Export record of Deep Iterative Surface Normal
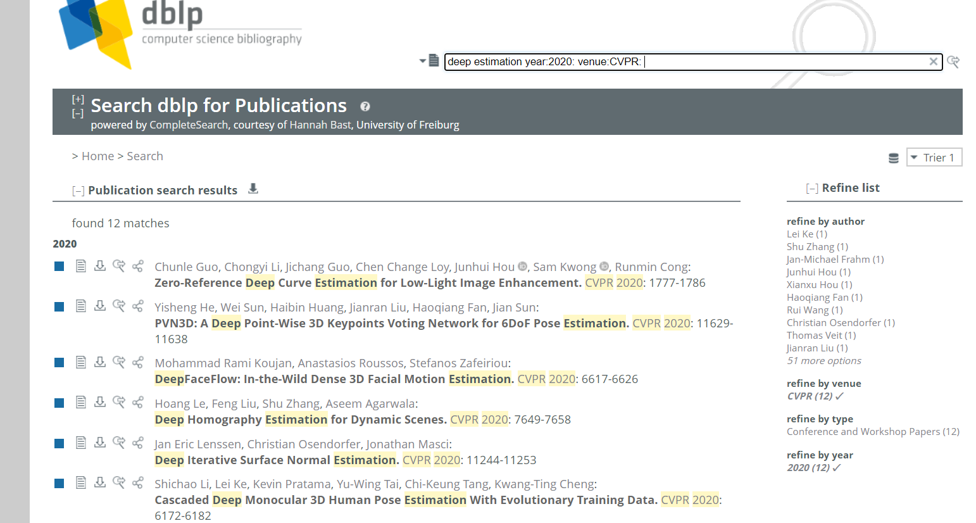 (100, 443)
